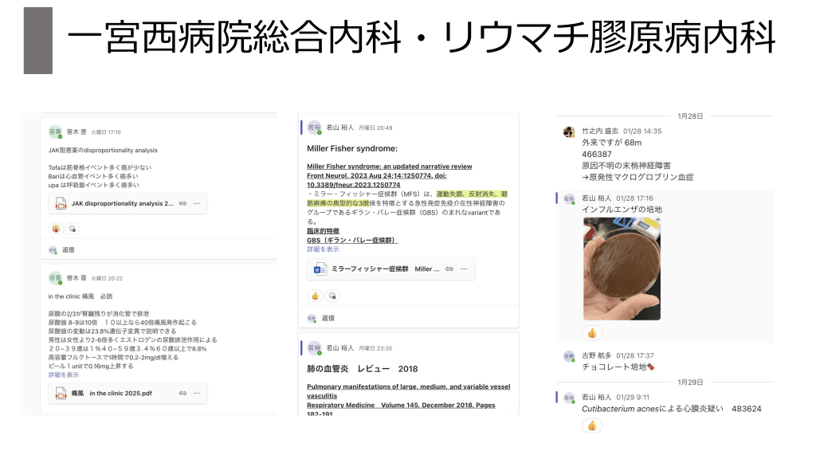
Task: Add a reaction to the JAK post
Action: [72, 229]
